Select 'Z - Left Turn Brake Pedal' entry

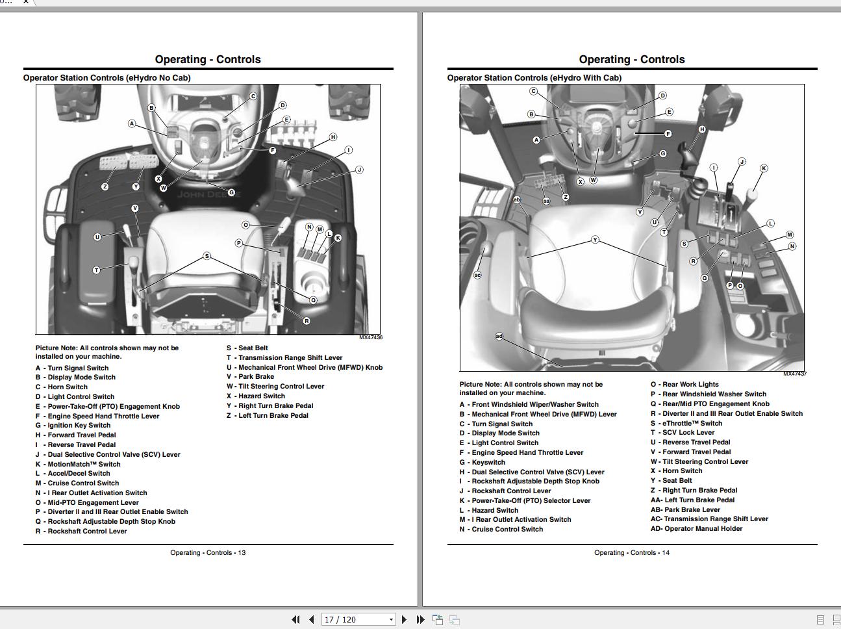268,415
